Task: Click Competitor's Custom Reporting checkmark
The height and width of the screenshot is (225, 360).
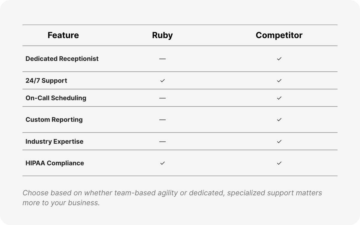Action: 279,120
